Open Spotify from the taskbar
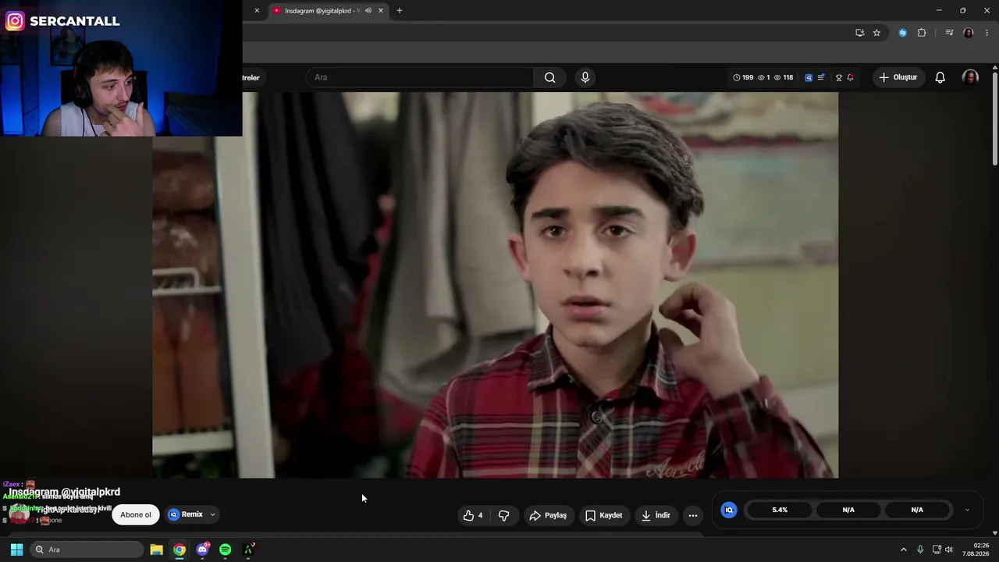 226,550
